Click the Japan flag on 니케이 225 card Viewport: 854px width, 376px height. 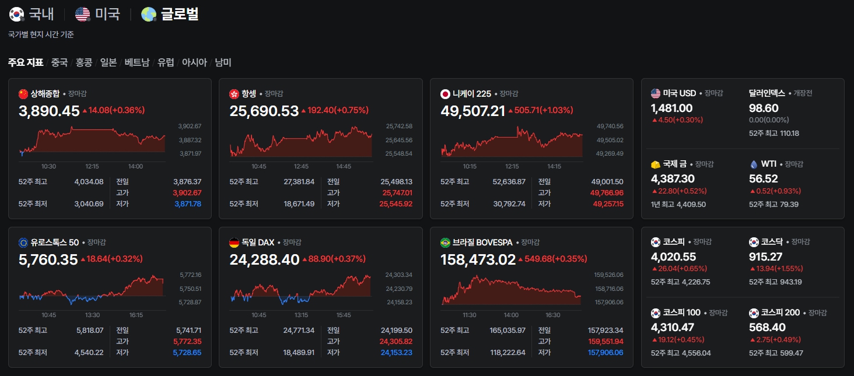click(445, 94)
